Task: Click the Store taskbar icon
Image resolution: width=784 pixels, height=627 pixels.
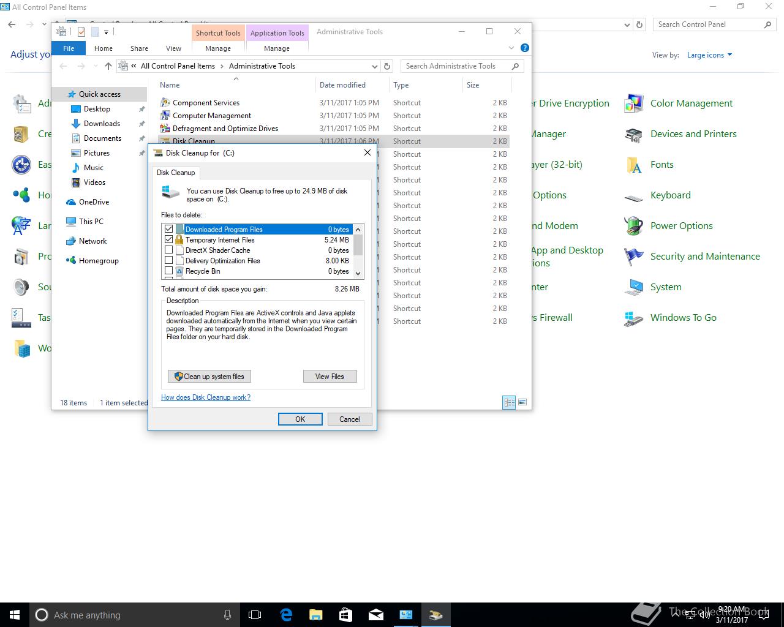Action: click(345, 615)
